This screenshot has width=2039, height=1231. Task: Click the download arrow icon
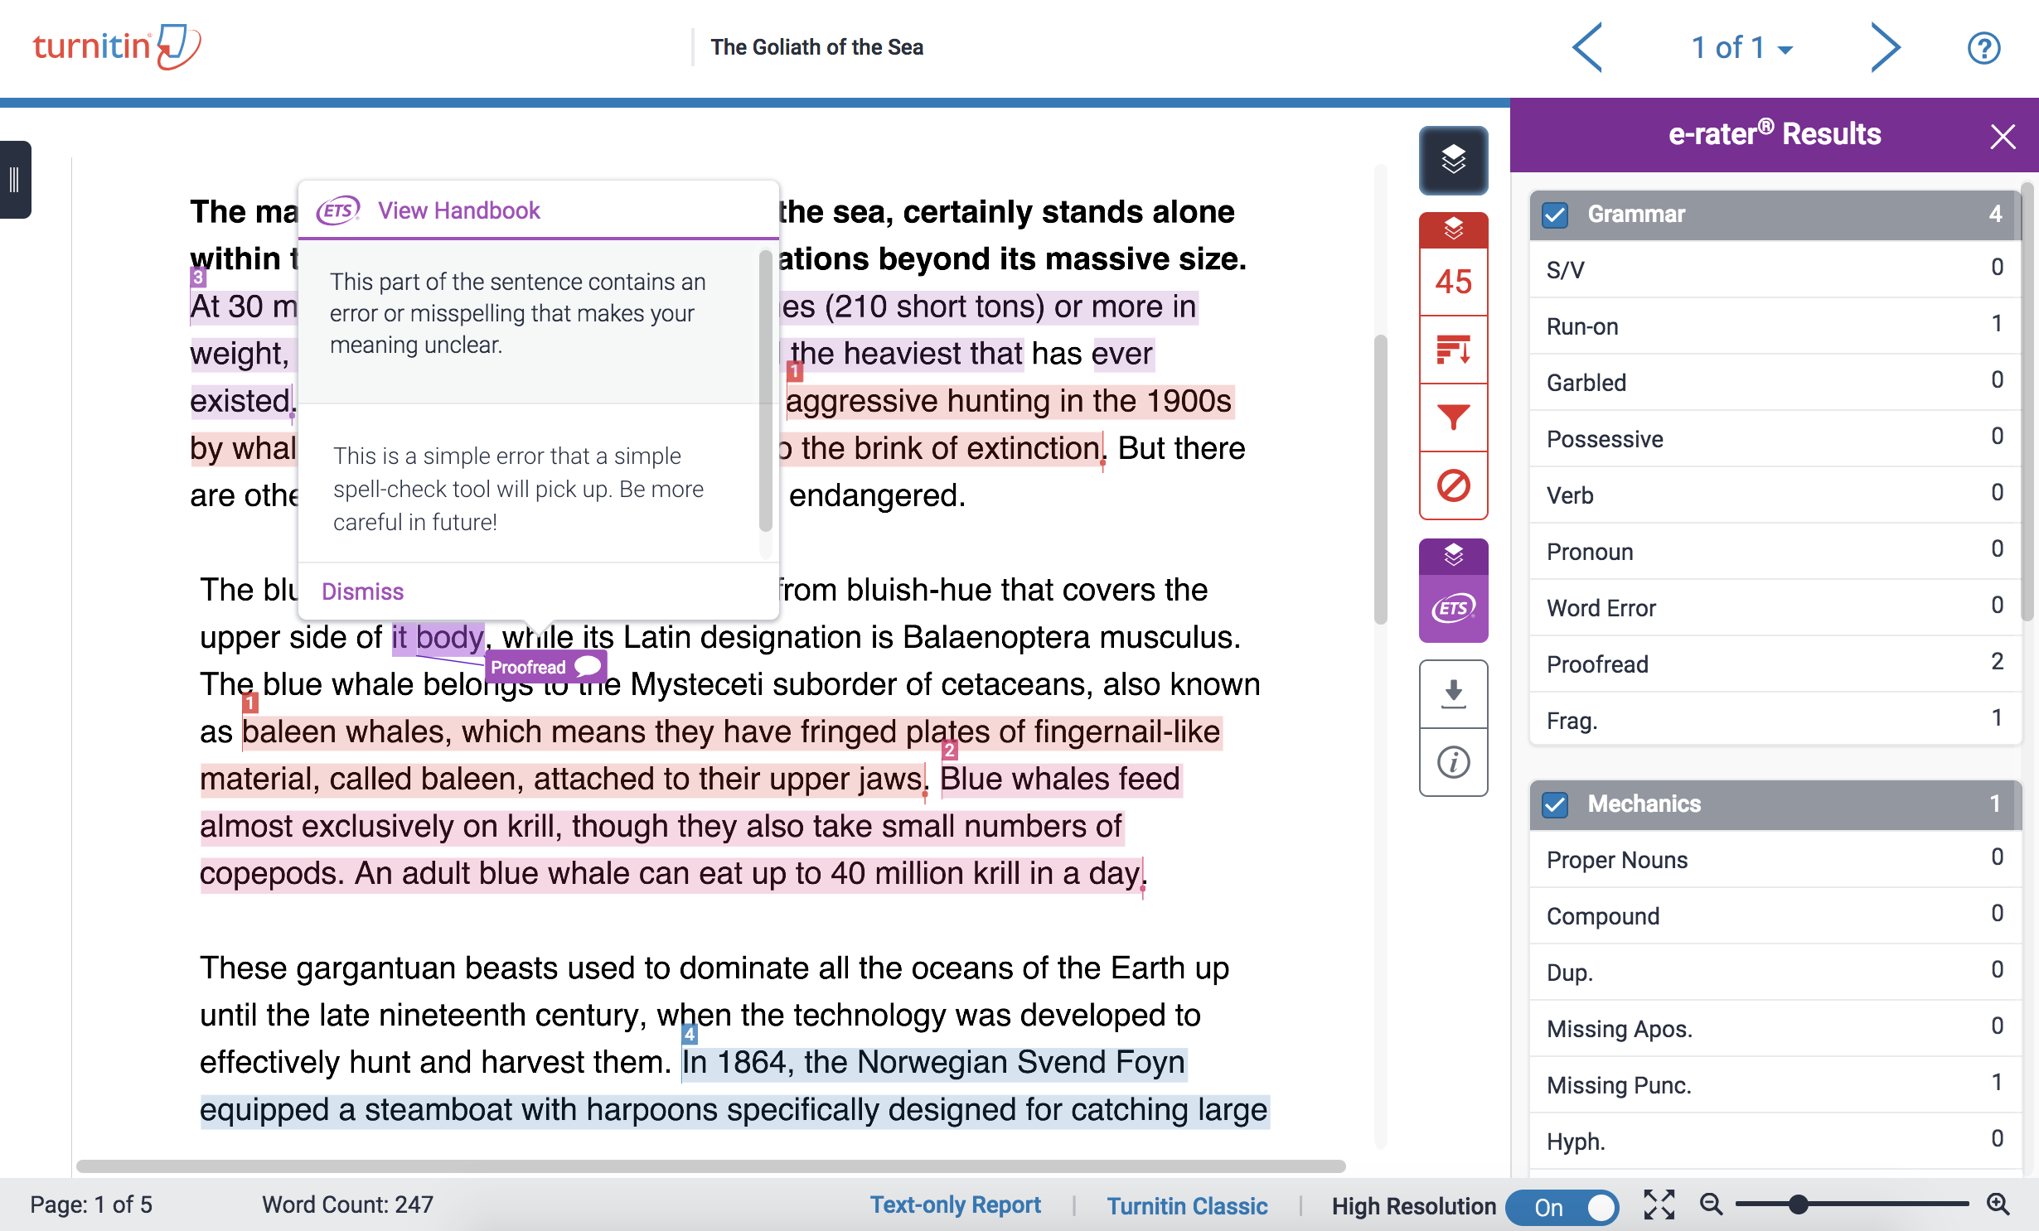1453,694
